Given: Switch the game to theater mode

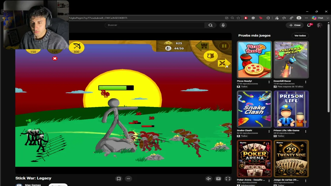Looking at the screenshot, I should 219,179.
